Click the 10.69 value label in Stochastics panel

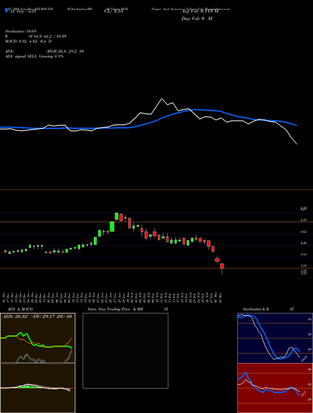[304, 358]
